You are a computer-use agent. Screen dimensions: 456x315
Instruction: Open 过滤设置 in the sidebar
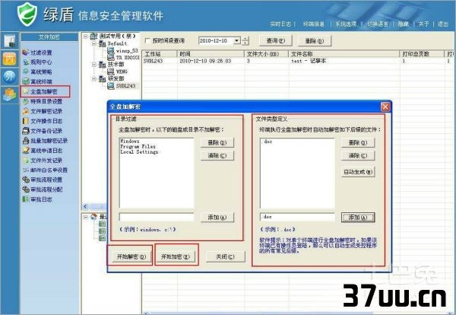coord(38,52)
